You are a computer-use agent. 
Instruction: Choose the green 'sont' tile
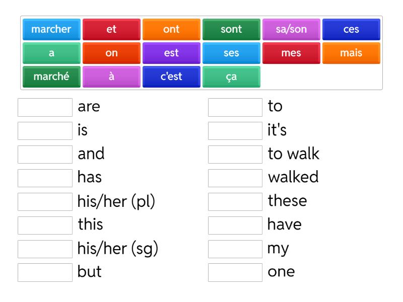[231, 29]
